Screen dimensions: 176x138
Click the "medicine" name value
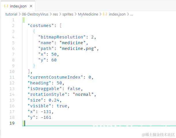pyautogui.click(x=72, y=43)
